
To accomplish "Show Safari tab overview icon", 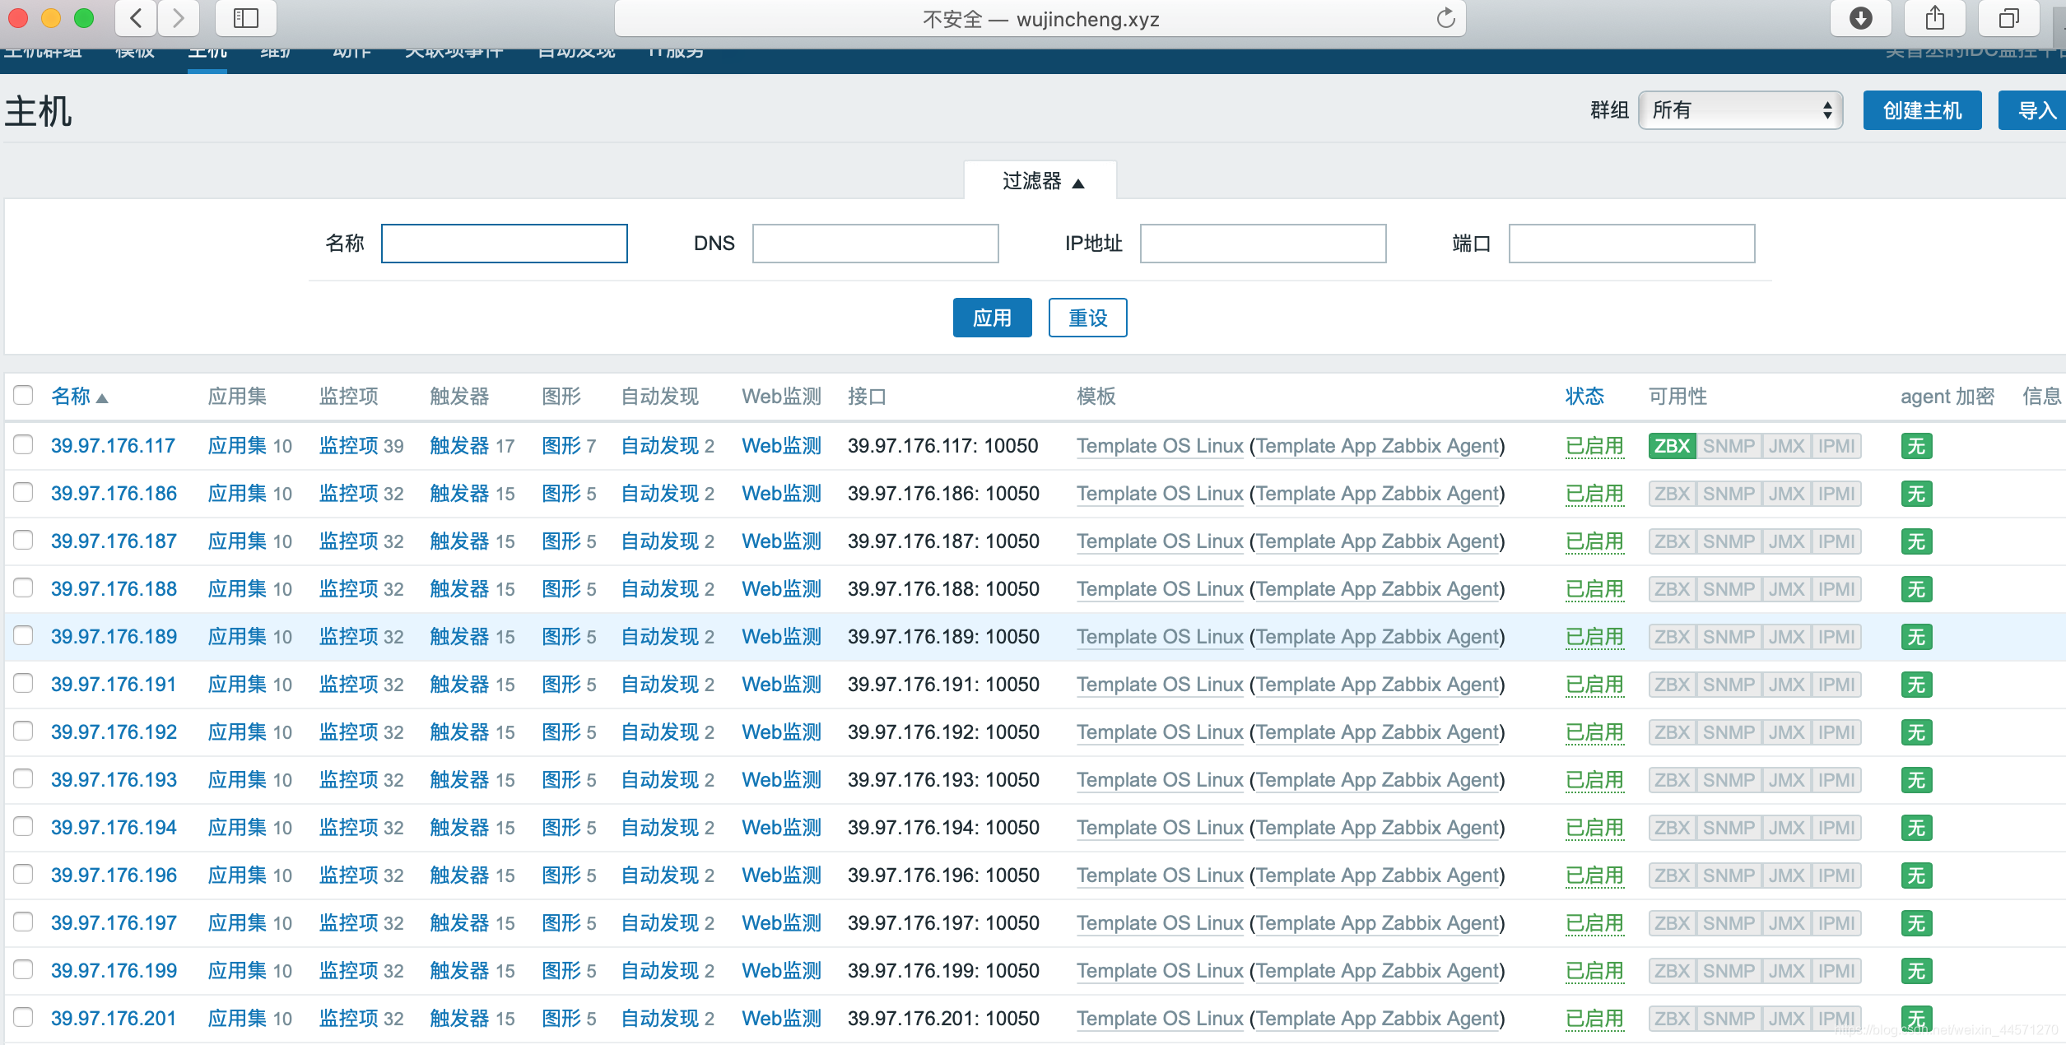I will click(x=2009, y=18).
